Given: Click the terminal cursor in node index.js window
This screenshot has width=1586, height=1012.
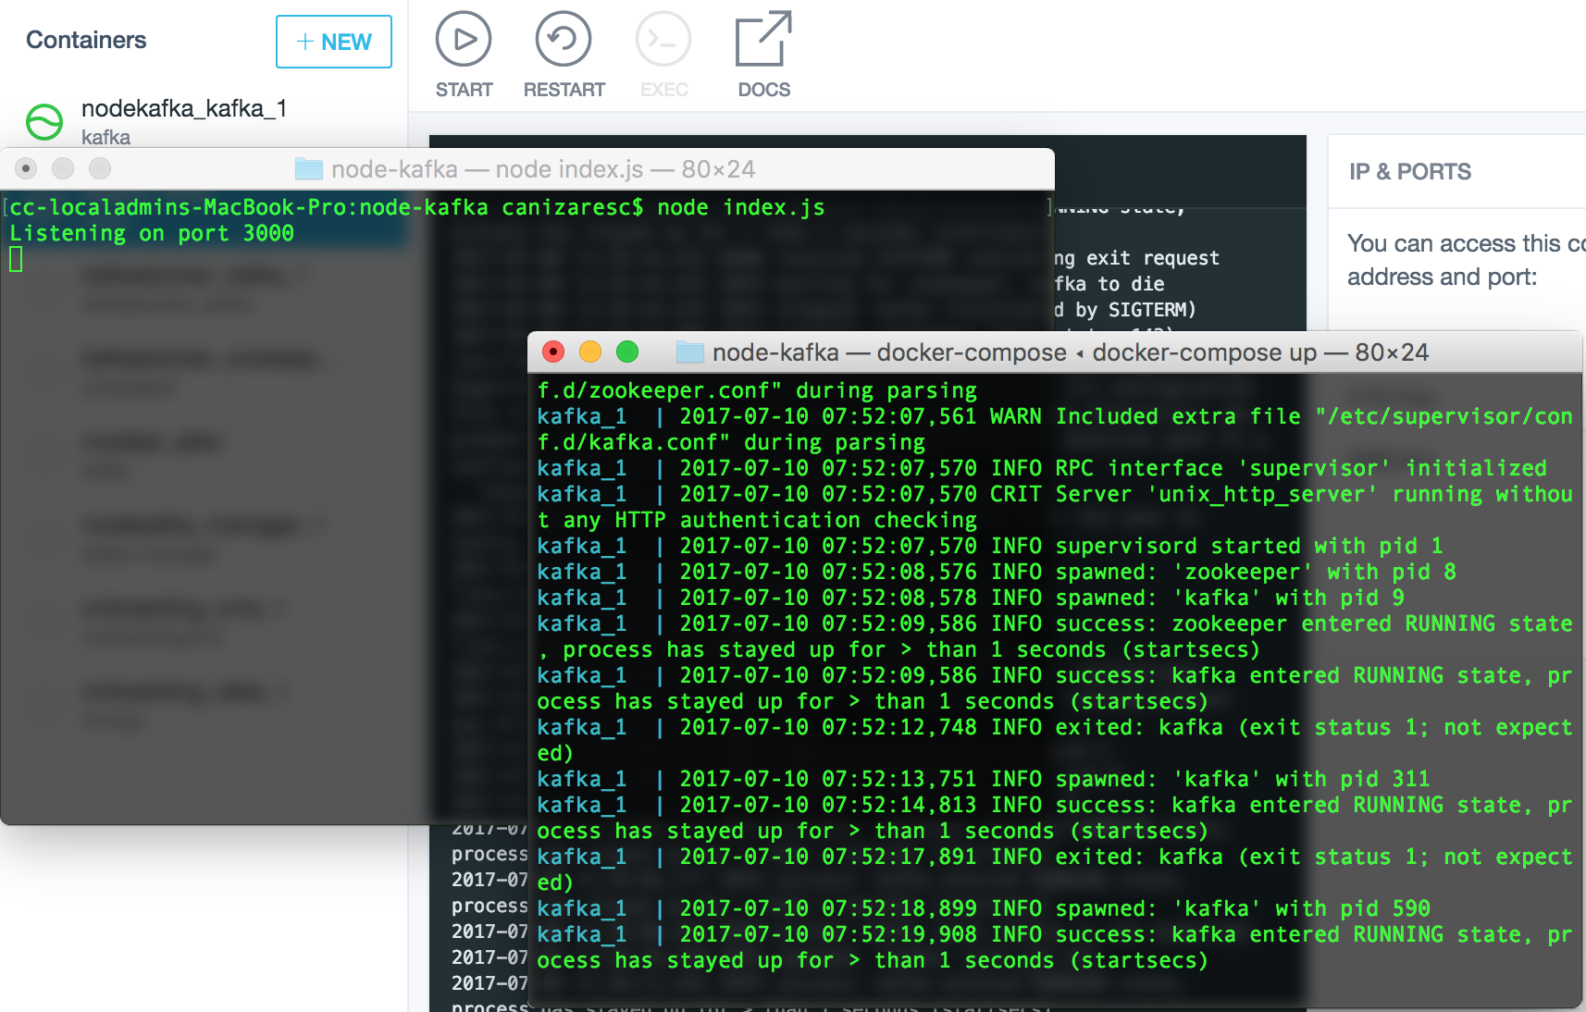Looking at the screenshot, I should pyautogui.click(x=16, y=260).
